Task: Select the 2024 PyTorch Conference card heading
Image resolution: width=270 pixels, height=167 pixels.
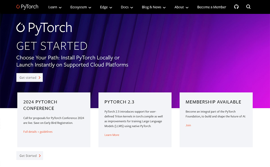Action: coord(40,105)
